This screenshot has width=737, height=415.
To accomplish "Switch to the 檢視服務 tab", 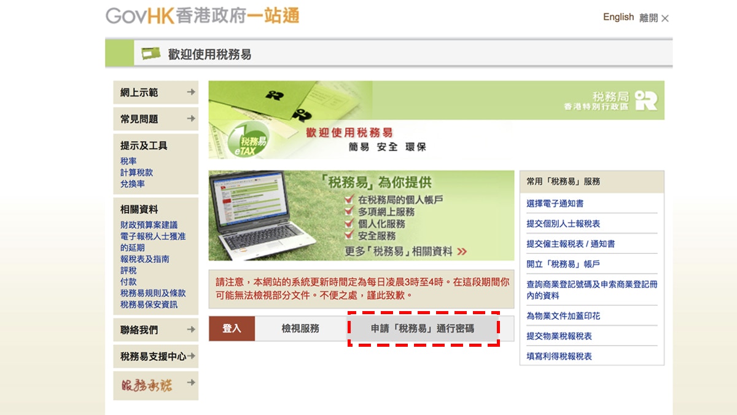I will (300, 328).
